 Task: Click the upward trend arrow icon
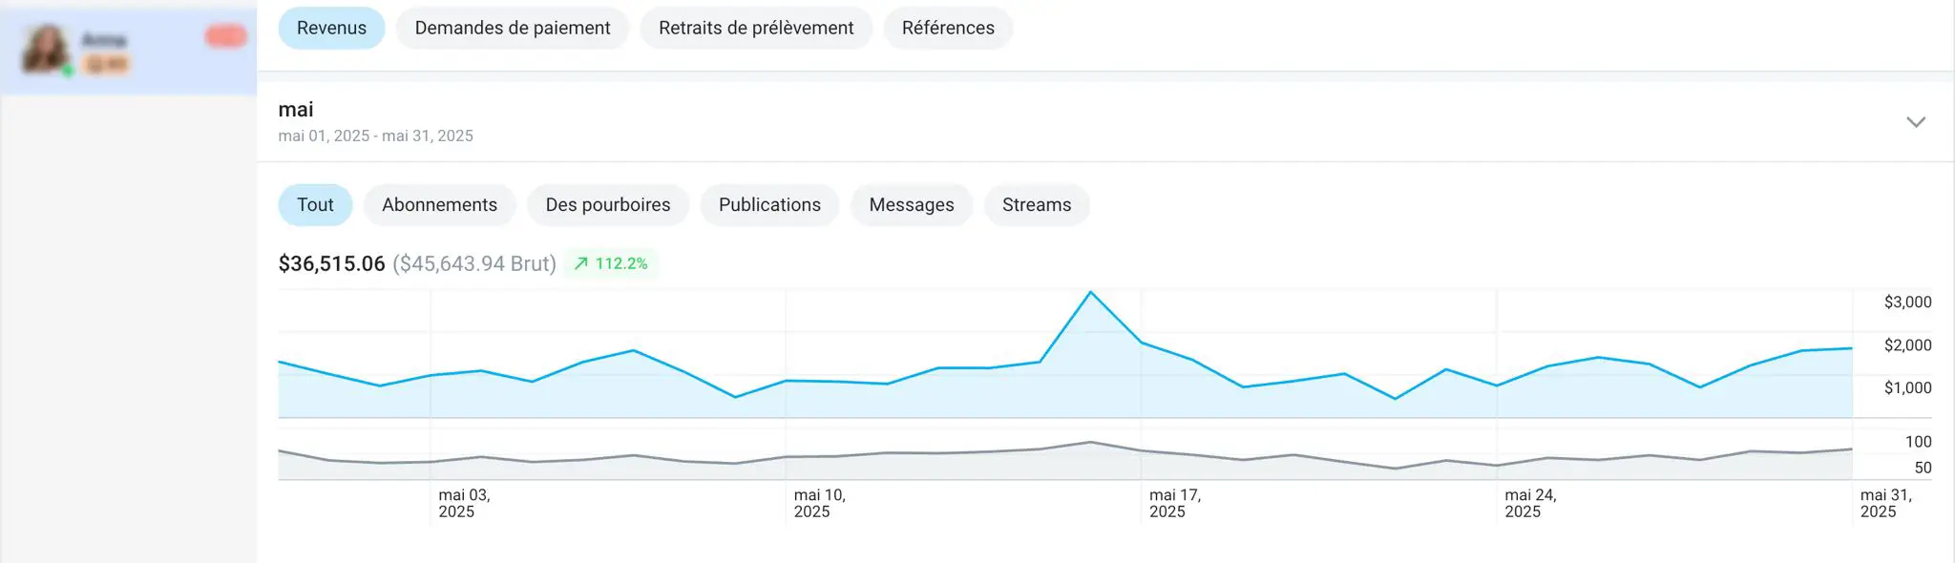click(580, 263)
